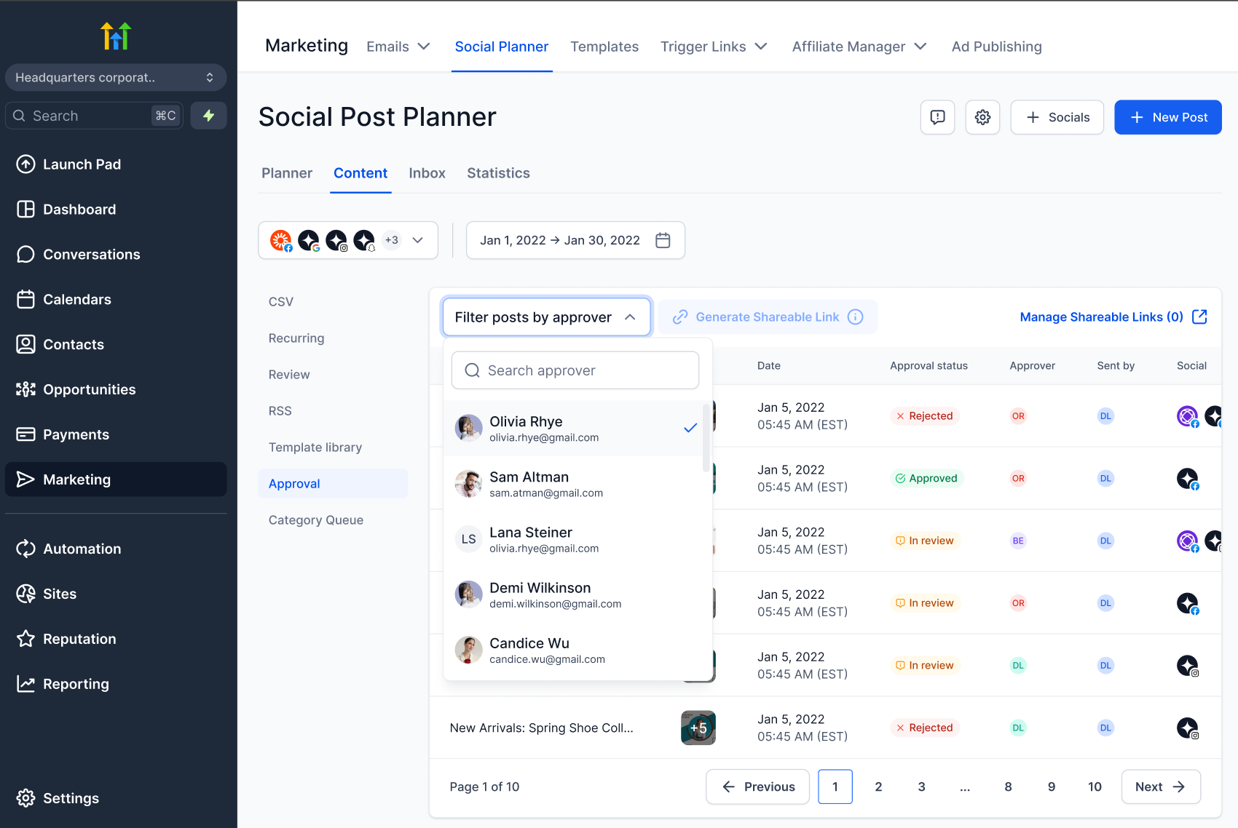This screenshot has height=828, width=1238.
Task: Switch to the Statistics tab
Action: point(498,173)
